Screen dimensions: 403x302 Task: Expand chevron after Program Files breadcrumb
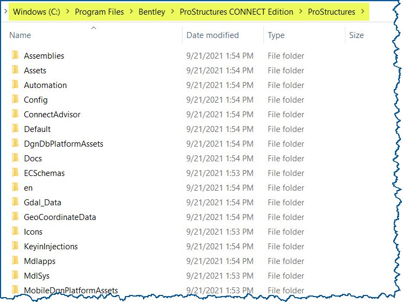click(x=131, y=11)
